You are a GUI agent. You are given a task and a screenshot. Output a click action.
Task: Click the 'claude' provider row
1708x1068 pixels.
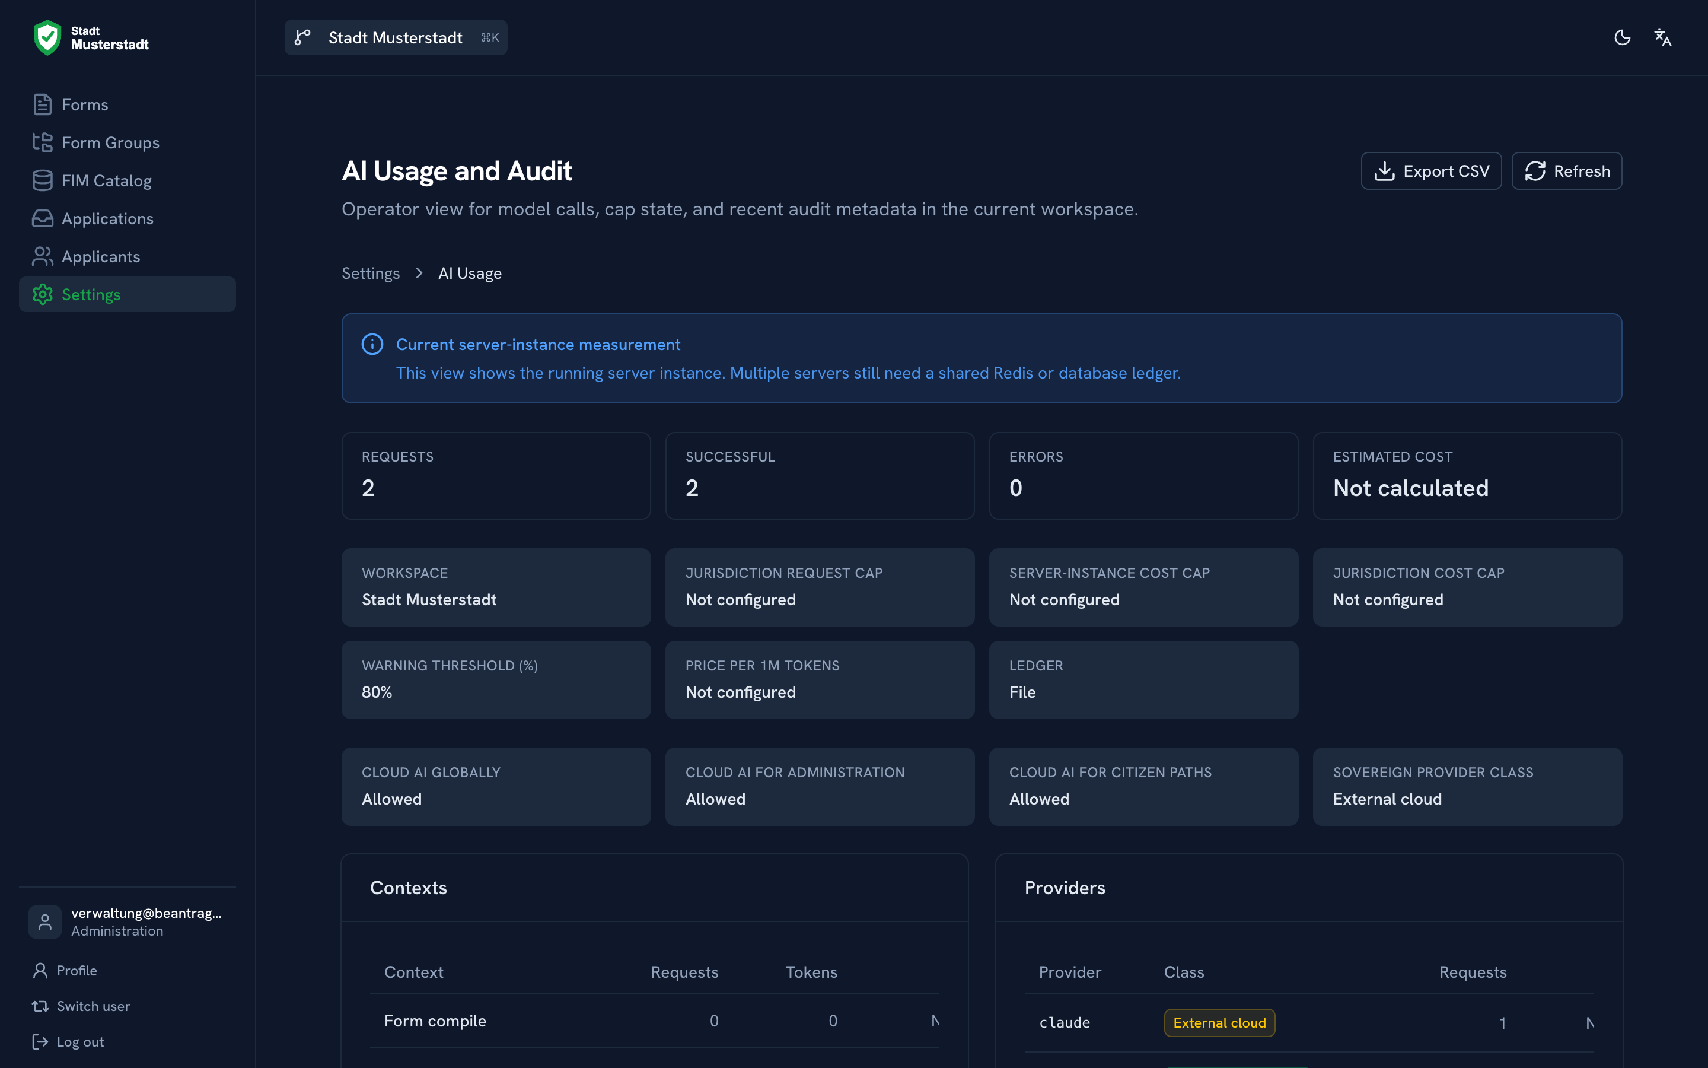coord(1309,1023)
